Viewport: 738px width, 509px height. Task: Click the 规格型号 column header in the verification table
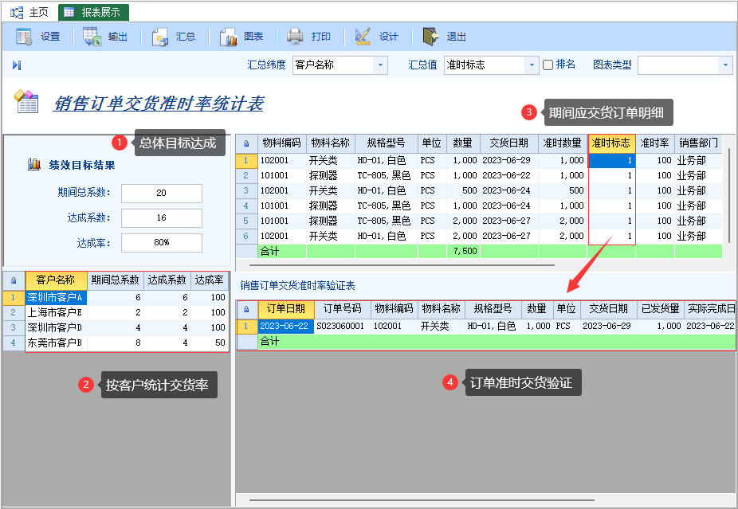tap(493, 309)
